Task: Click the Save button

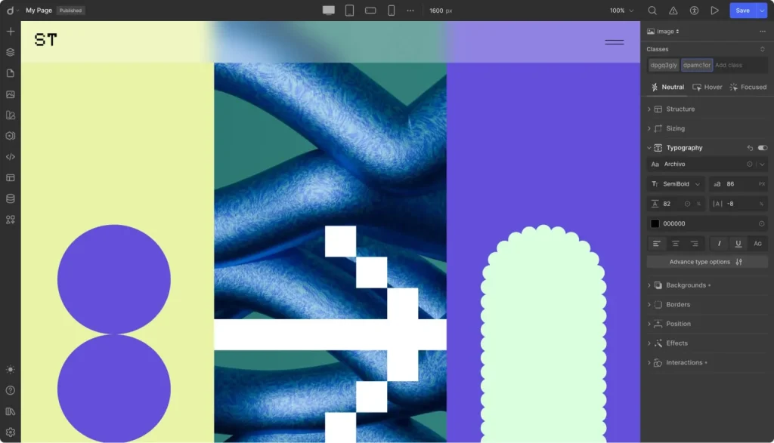Action: pyautogui.click(x=742, y=11)
